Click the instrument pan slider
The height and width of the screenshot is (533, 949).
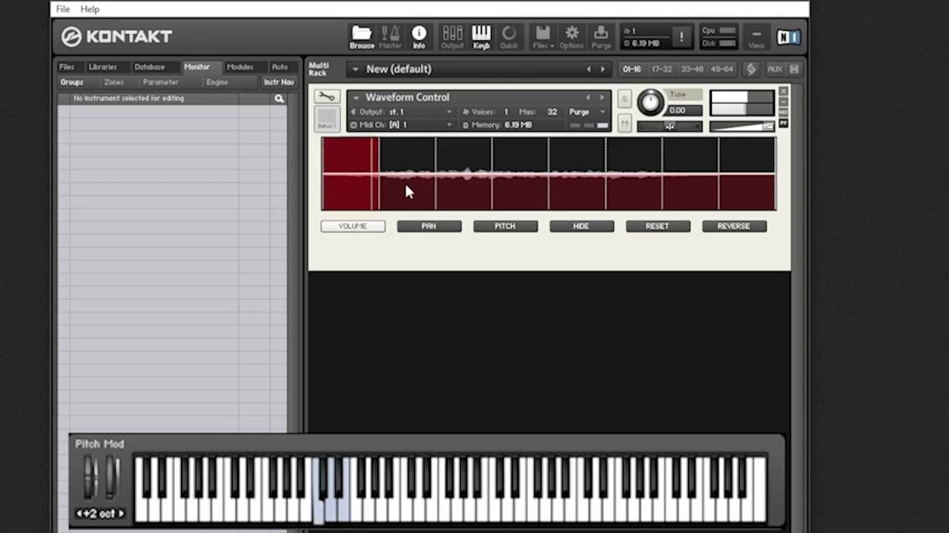[669, 127]
